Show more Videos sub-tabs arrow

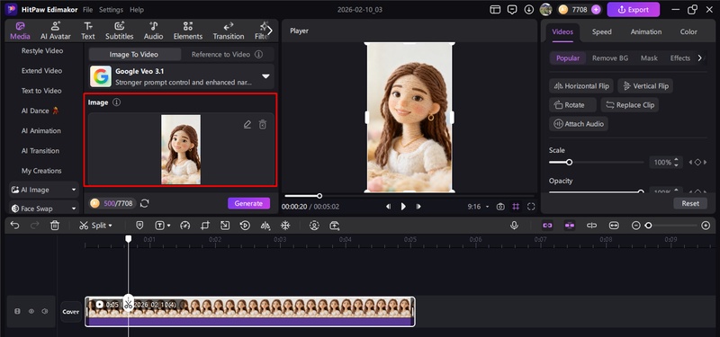point(700,58)
